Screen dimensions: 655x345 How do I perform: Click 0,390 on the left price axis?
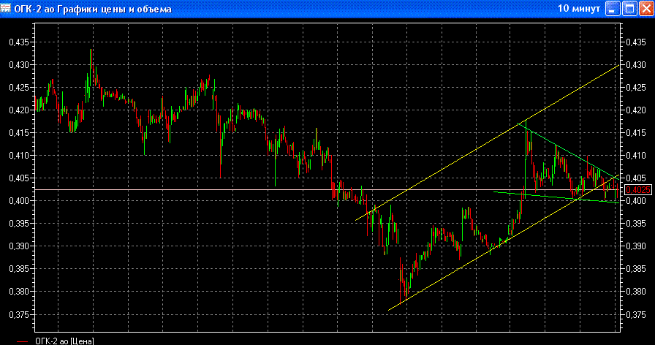tap(19, 246)
